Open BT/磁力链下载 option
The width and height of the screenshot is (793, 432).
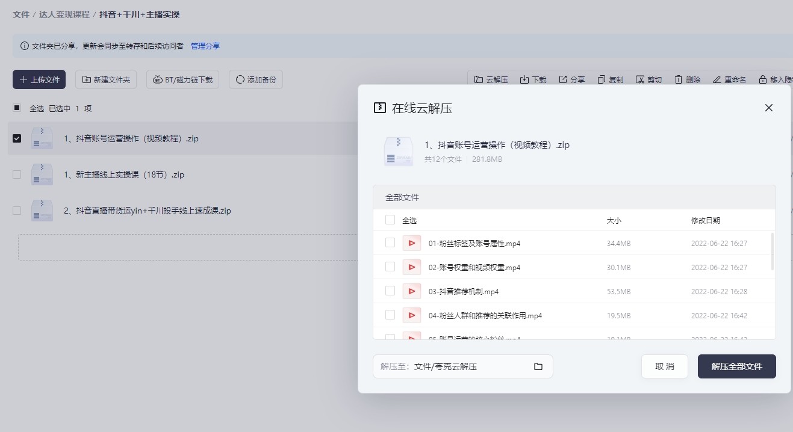(182, 79)
